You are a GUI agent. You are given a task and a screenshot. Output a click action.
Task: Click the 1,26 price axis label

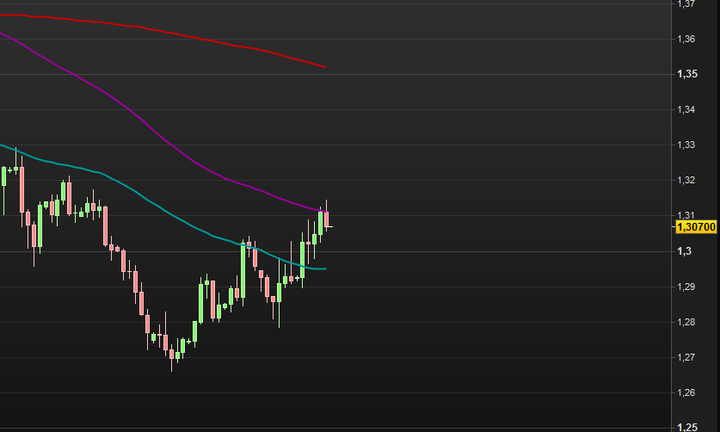[x=686, y=393]
